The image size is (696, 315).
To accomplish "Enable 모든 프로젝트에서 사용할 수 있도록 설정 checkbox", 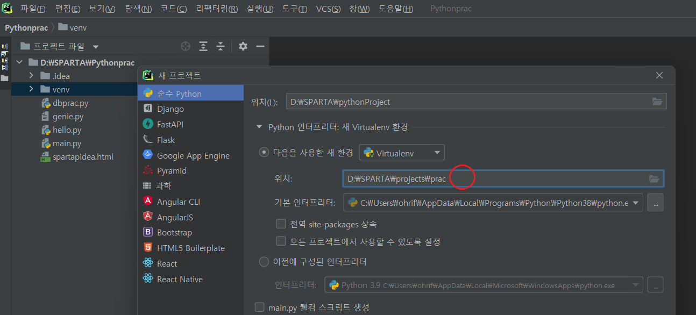I will pyautogui.click(x=281, y=241).
